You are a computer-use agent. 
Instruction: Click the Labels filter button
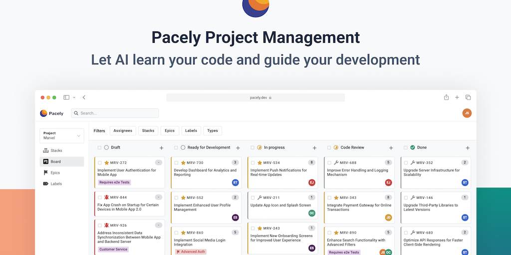click(191, 130)
